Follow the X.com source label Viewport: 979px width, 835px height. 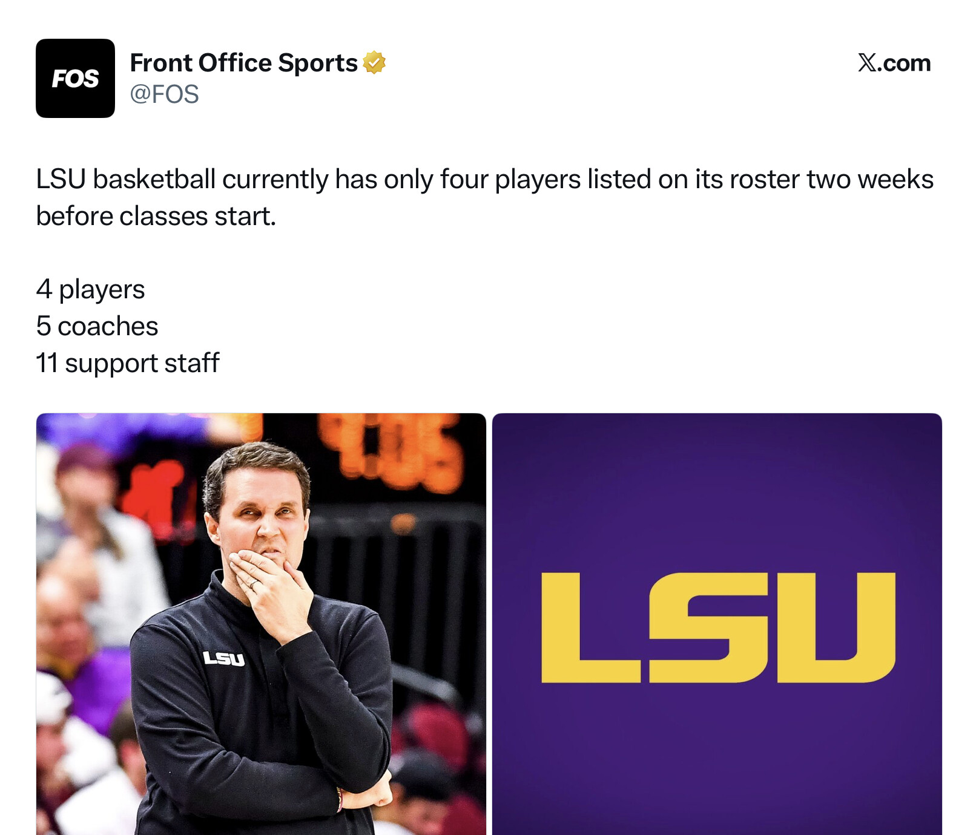pos(894,63)
